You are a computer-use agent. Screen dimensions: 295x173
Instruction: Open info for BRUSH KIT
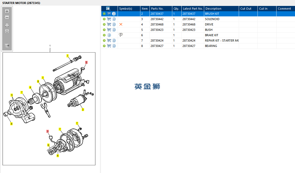tap(114, 14)
